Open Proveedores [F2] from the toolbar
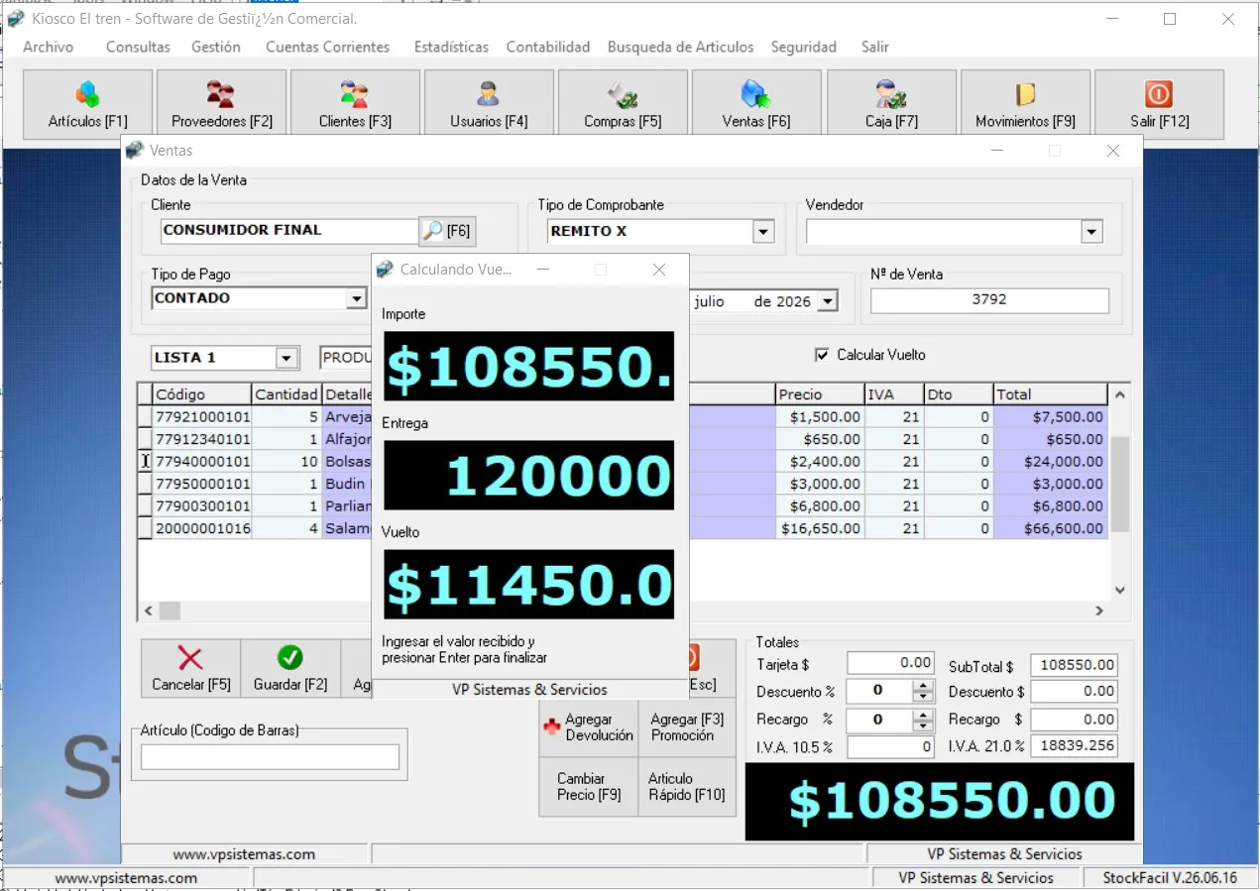Image resolution: width=1260 pixels, height=891 pixels. point(221,104)
